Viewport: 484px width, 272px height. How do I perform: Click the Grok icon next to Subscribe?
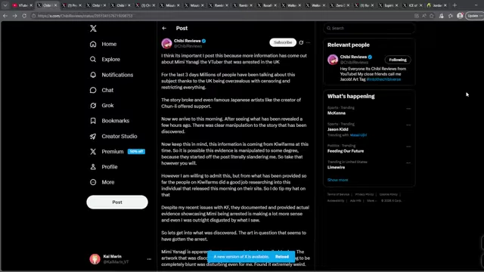(x=301, y=42)
